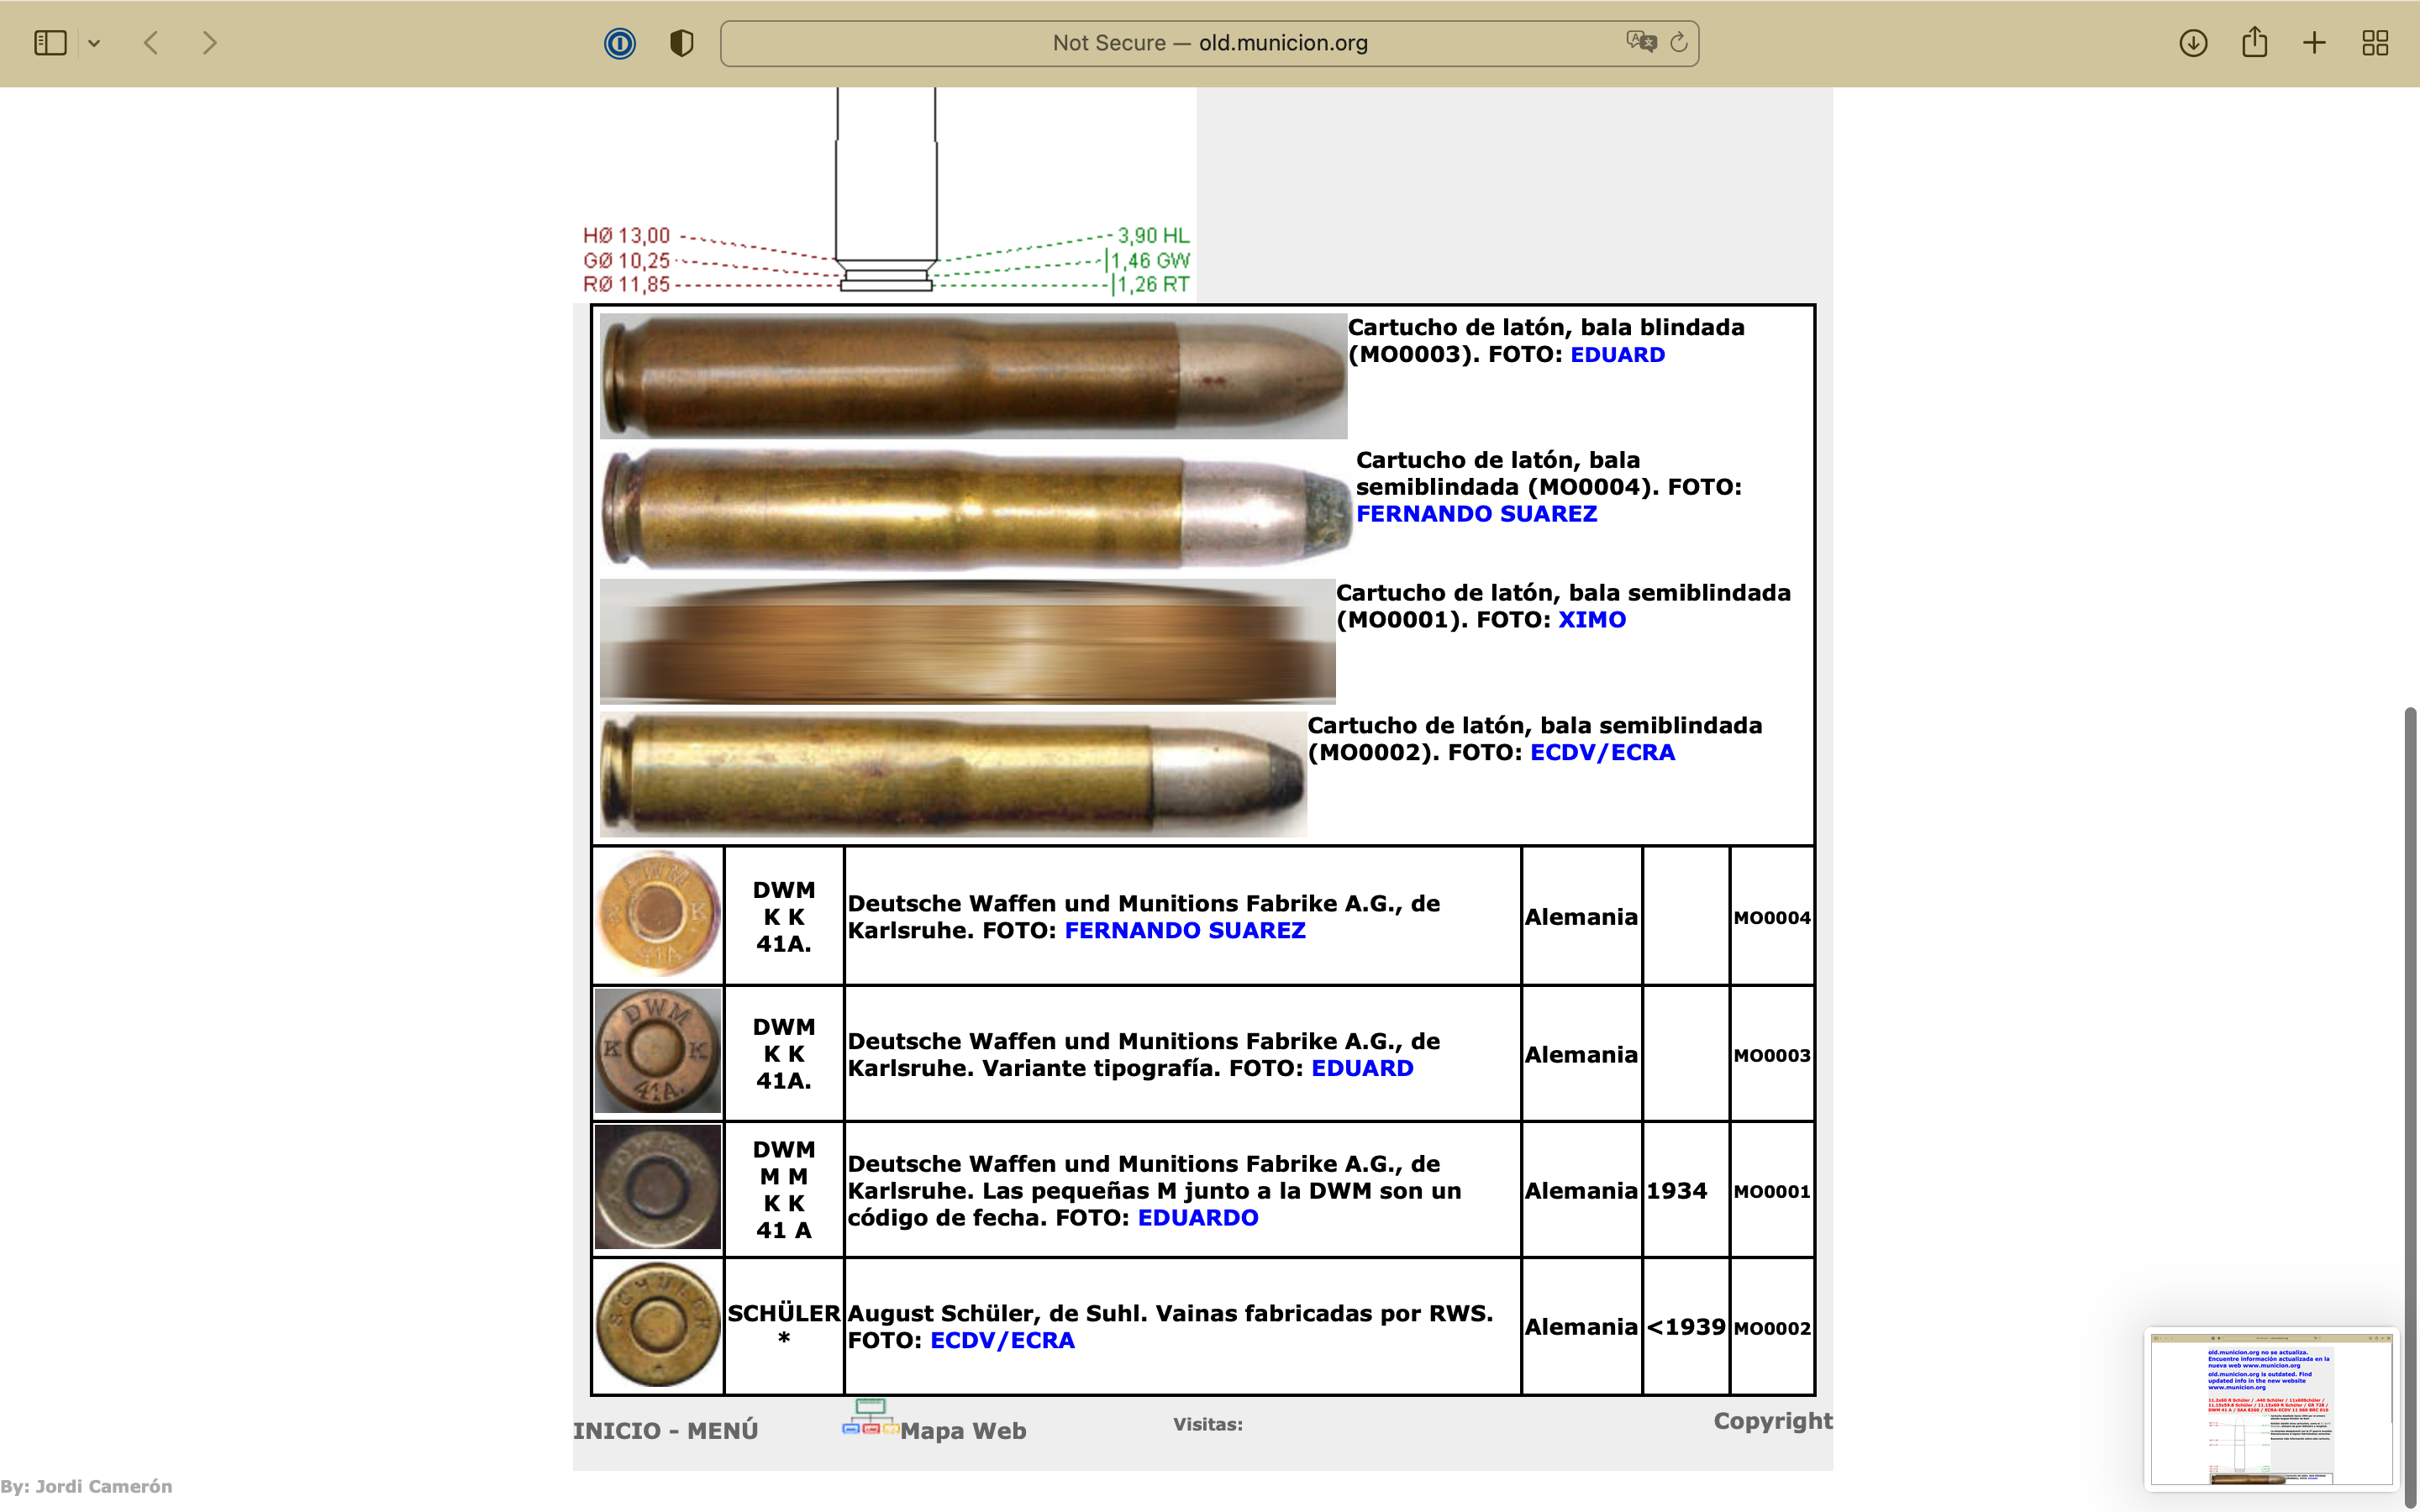
Task: Open the Mapa Web sitemap link
Action: [x=962, y=1431]
